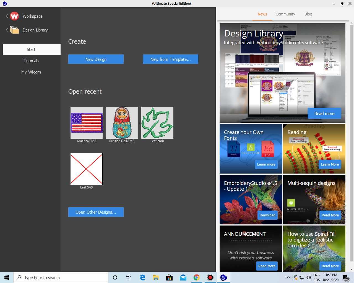
Task: Open the Wilcom Workspace icon
Action: (x=14, y=16)
